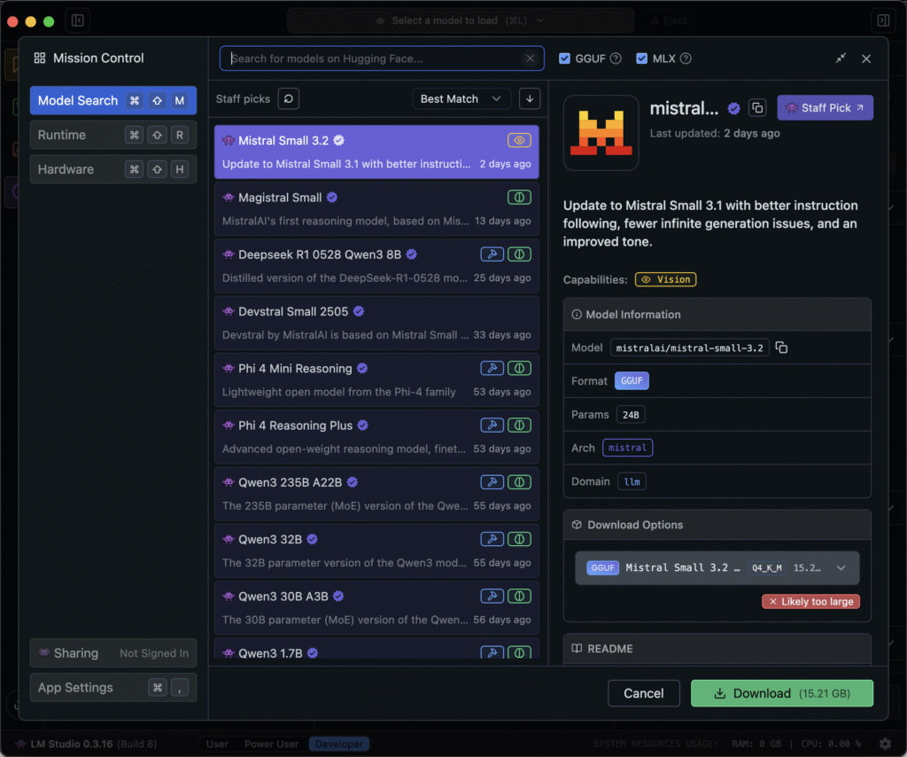Open the Best Match sort dropdown
The width and height of the screenshot is (907, 757).
(x=461, y=99)
